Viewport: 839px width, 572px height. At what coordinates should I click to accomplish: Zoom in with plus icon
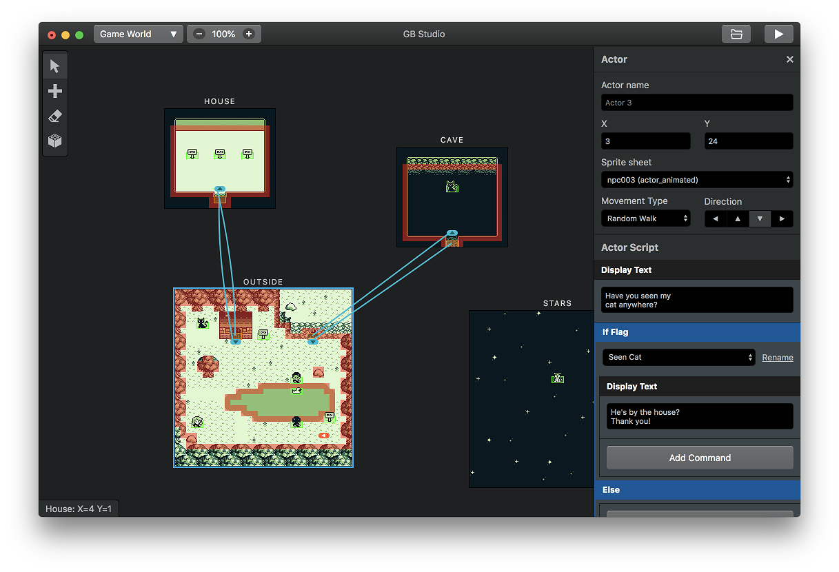pos(249,34)
